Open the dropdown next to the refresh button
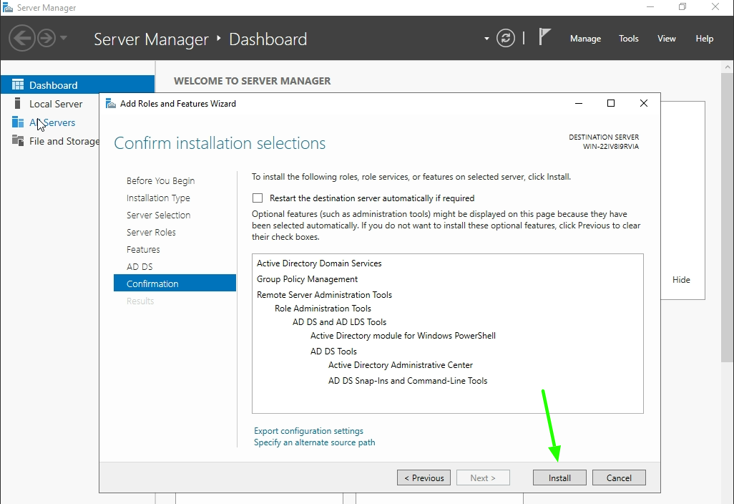 [x=485, y=39]
